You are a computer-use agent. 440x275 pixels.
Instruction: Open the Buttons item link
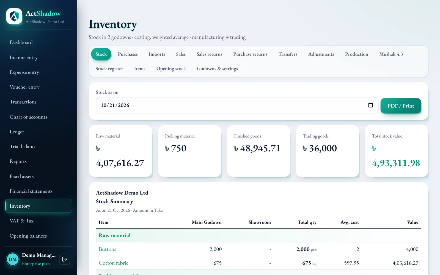click(107, 249)
